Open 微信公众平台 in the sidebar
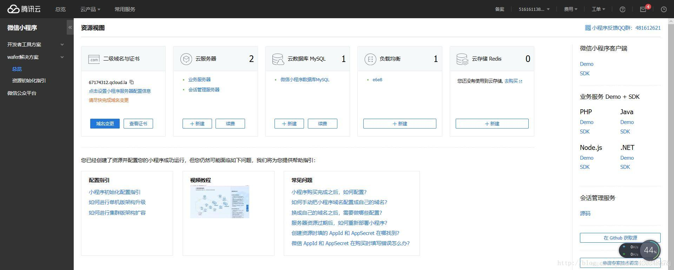 [x=22, y=93]
